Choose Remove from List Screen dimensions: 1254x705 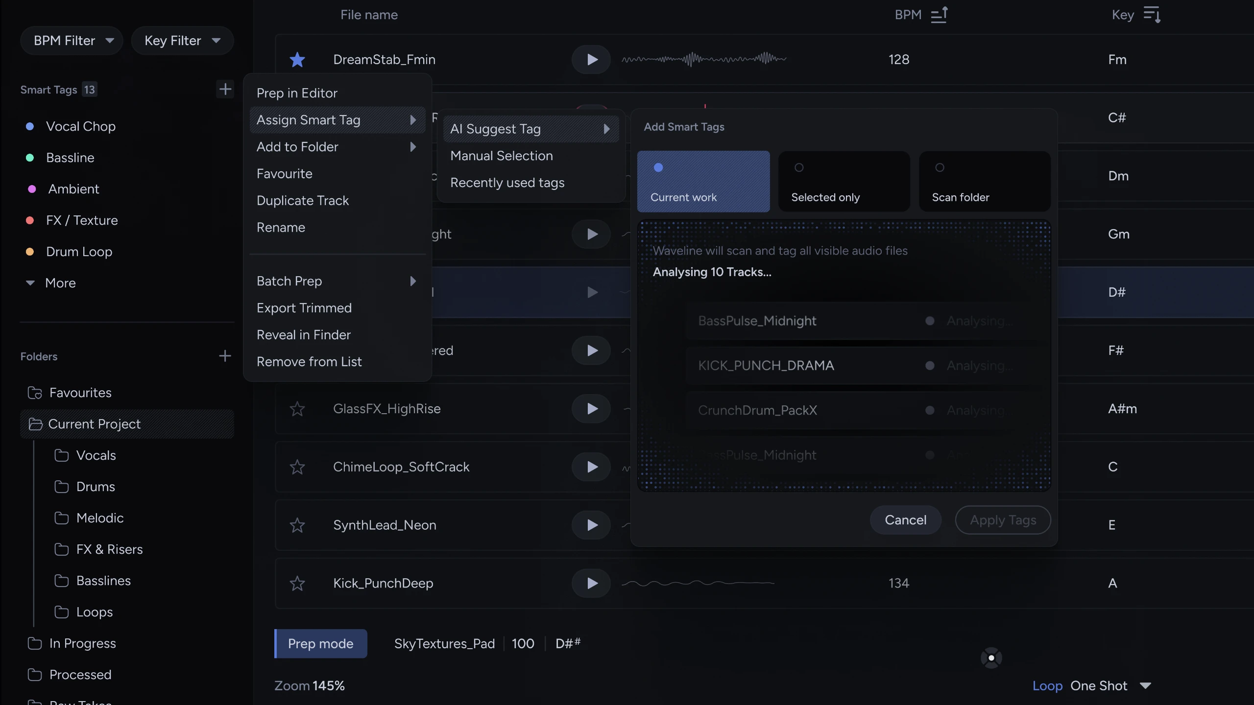(x=309, y=362)
